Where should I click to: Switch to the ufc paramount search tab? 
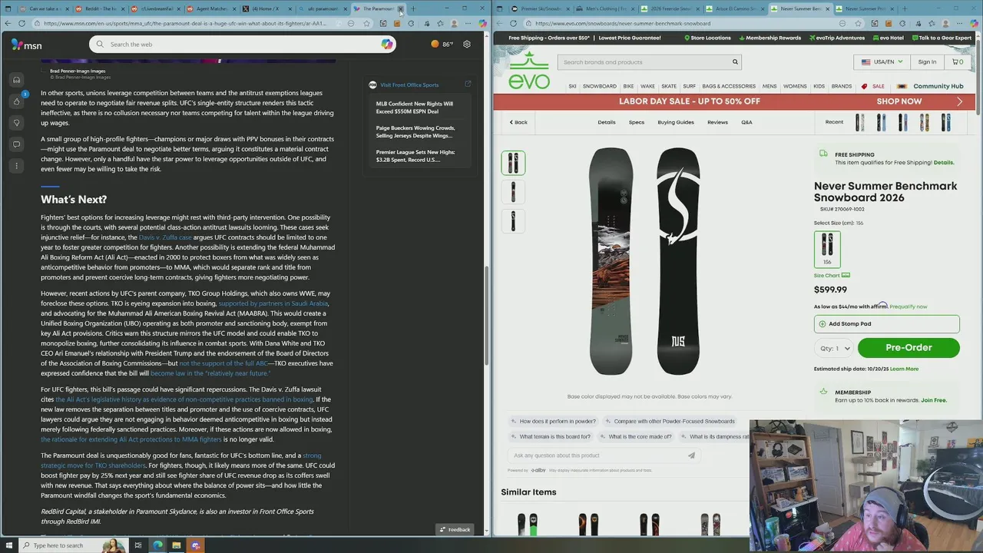[x=323, y=8]
